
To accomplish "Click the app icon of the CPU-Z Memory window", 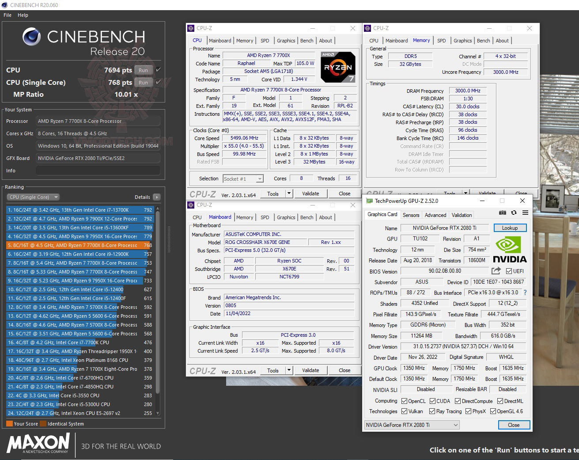I will tap(367, 28).
